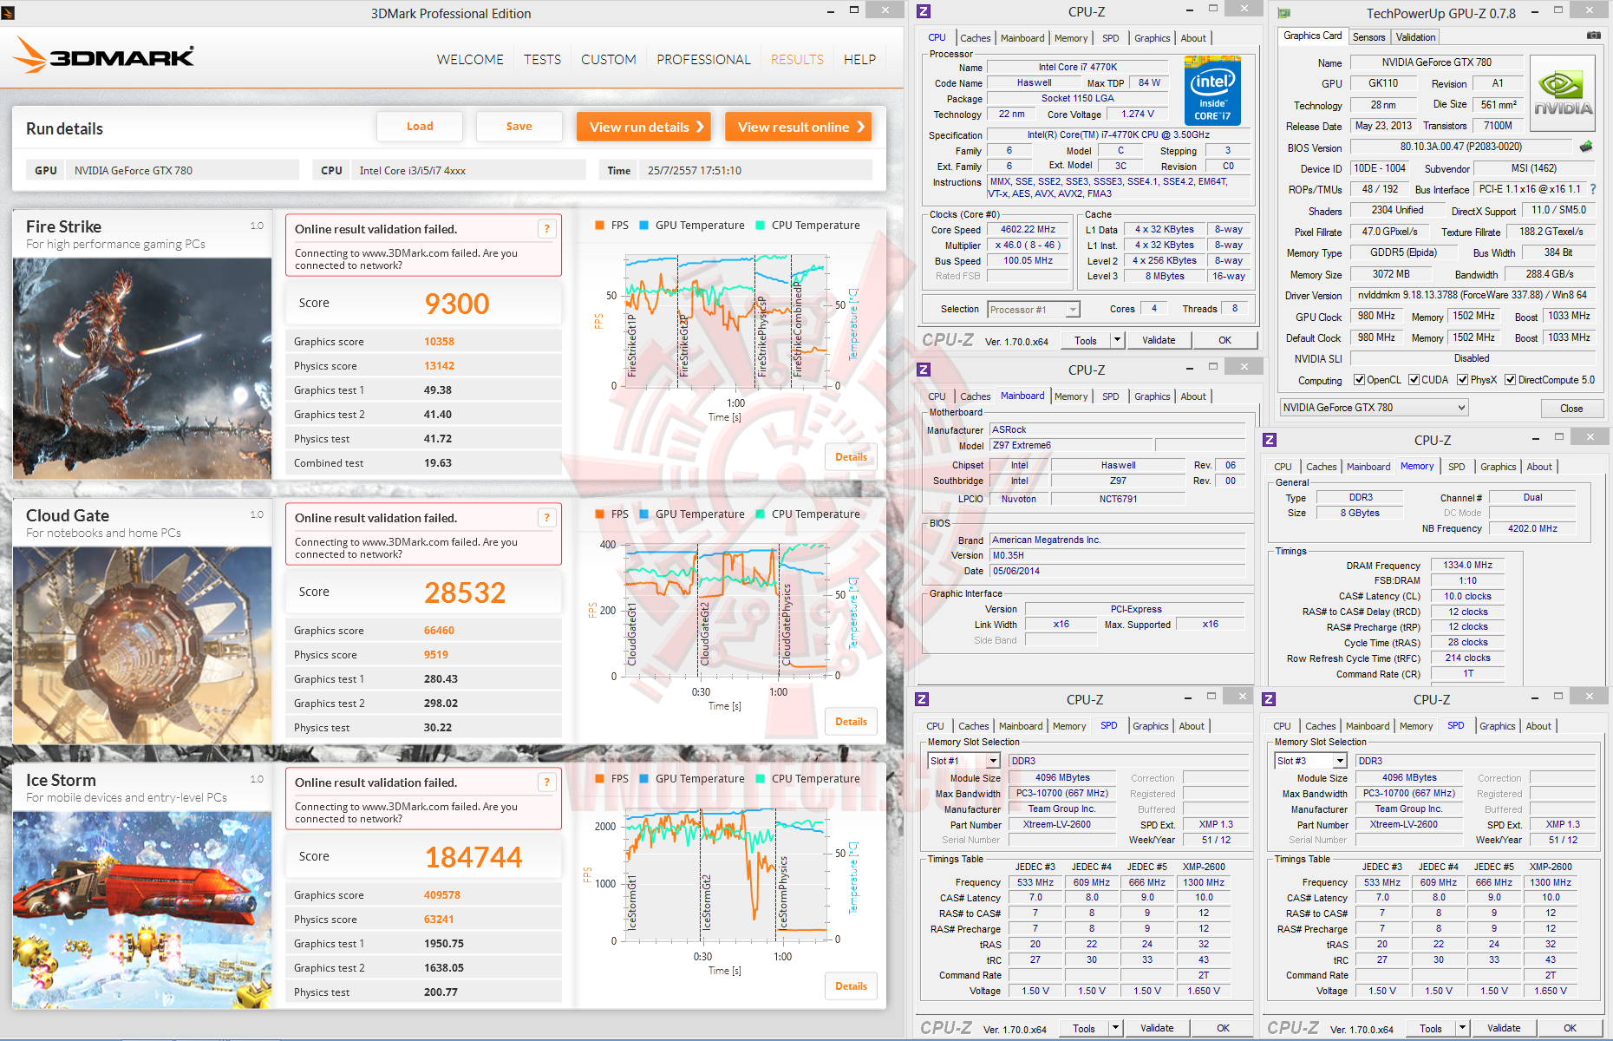The image size is (1613, 1041).
Task: Click Validate button in top CPU-Z window
Action: pos(1159,340)
